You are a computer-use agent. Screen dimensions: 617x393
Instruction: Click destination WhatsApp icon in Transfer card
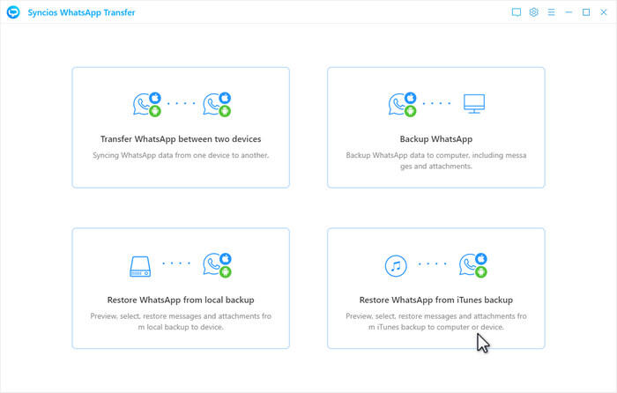pos(216,104)
